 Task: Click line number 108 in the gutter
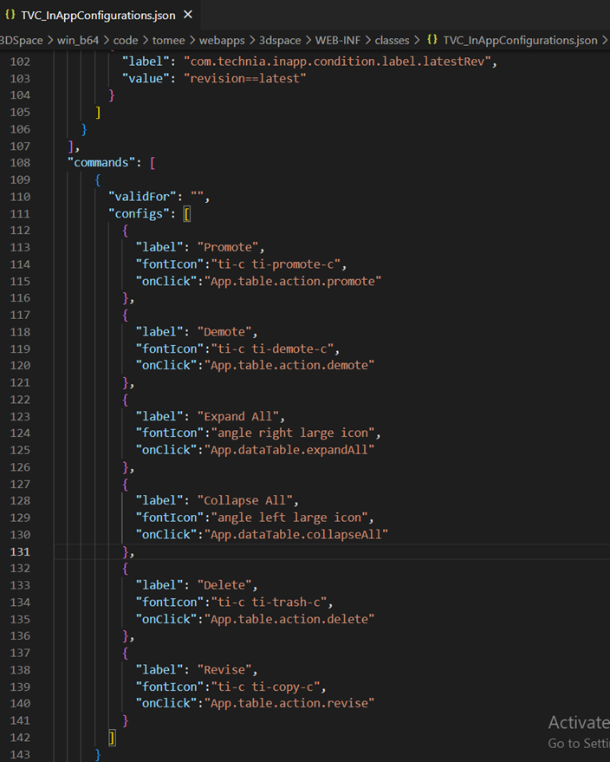tap(19, 163)
